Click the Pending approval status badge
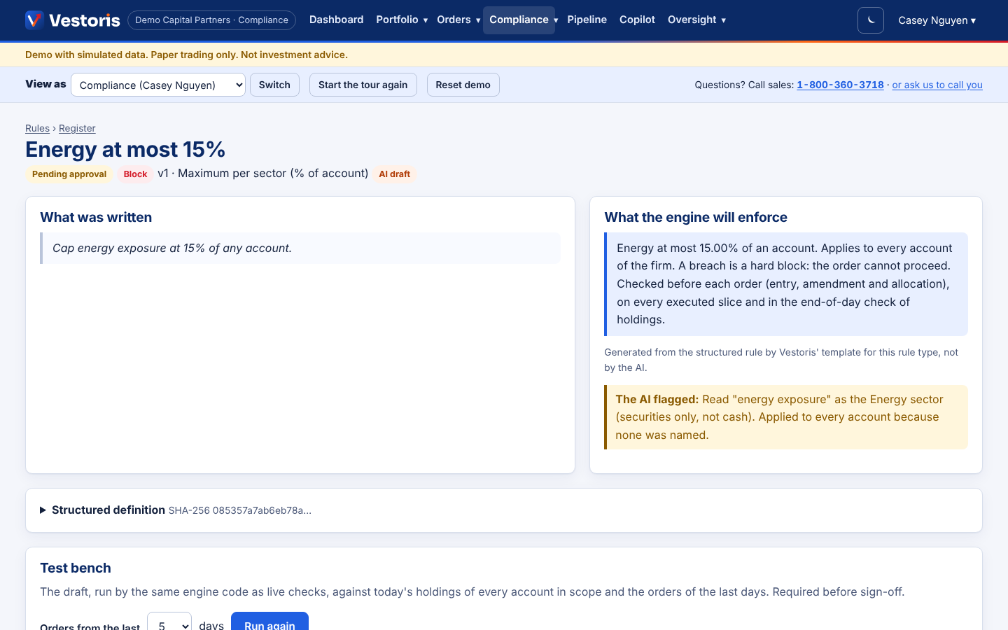 69,174
